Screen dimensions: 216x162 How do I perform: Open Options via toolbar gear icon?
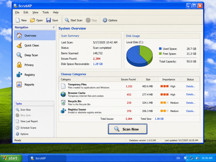105,20
